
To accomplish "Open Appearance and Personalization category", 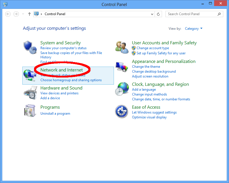I will (x=164, y=61).
